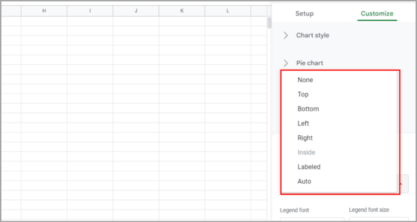Switch to the Setup tab
This screenshot has width=417, height=222.
click(304, 14)
